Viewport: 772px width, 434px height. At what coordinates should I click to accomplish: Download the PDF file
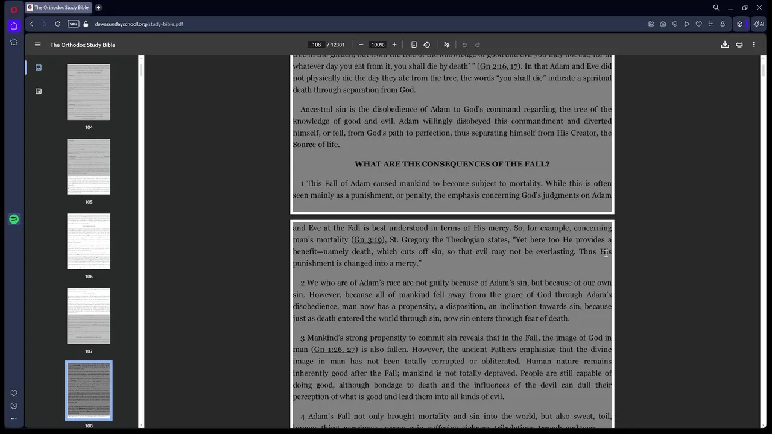(725, 45)
